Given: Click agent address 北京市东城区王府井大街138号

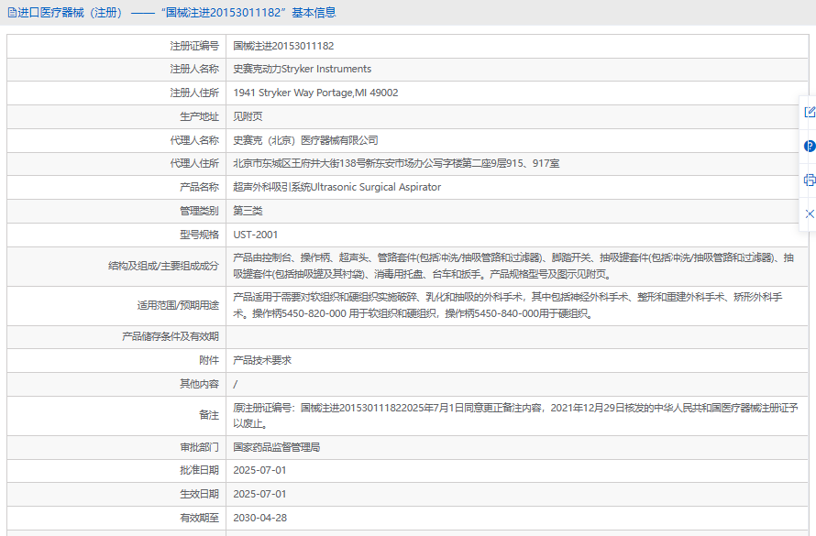Looking at the screenshot, I should pyautogui.click(x=299, y=163).
